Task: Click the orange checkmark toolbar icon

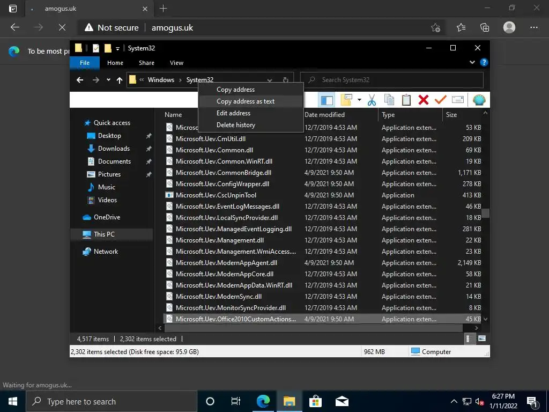Action: click(441, 100)
